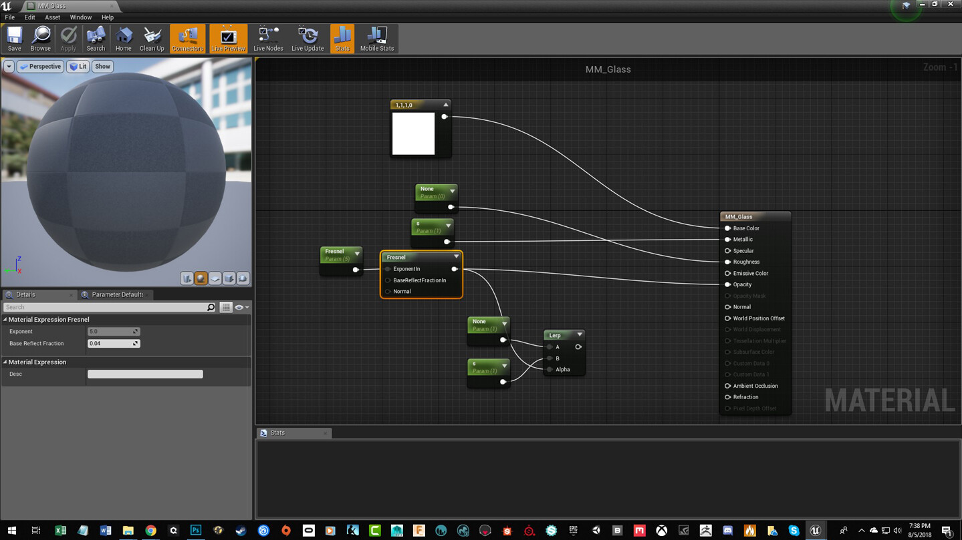Open the Edit menu
The width and height of the screenshot is (962, 540).
point(29,17)
